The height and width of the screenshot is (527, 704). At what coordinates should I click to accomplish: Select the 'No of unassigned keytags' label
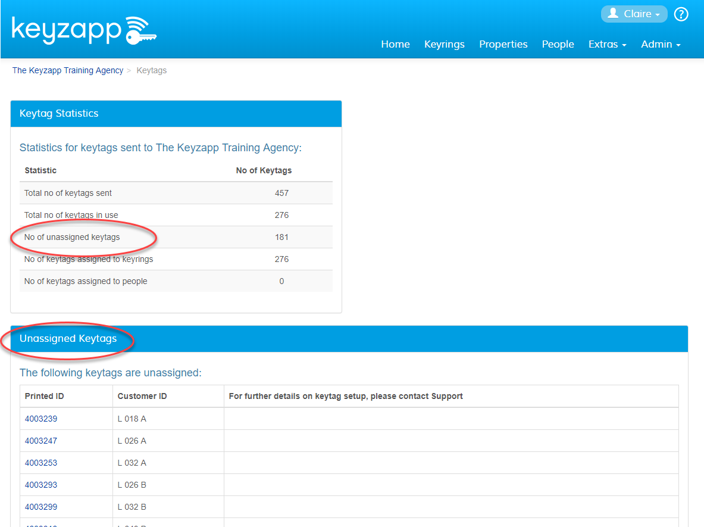click(72, 237)
